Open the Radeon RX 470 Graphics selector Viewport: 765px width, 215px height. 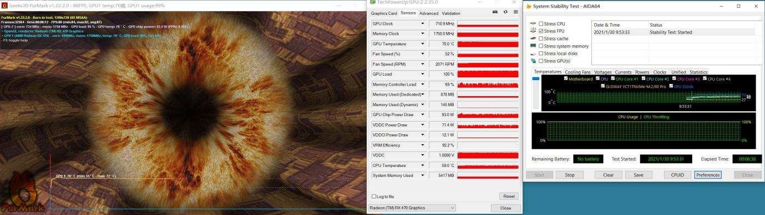(413, 208)
